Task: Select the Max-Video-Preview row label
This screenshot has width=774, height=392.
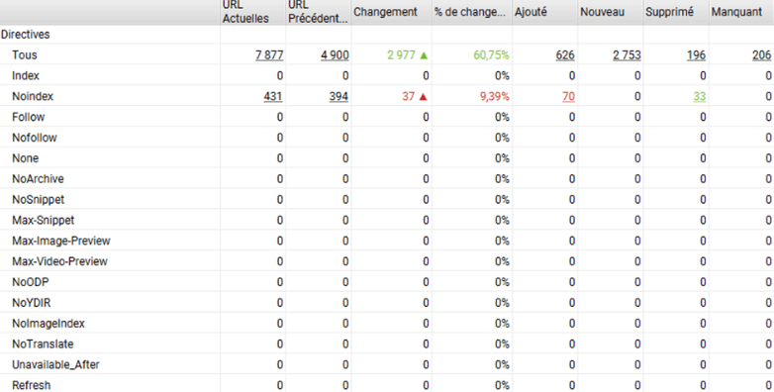Action: [x=59, y=261]
